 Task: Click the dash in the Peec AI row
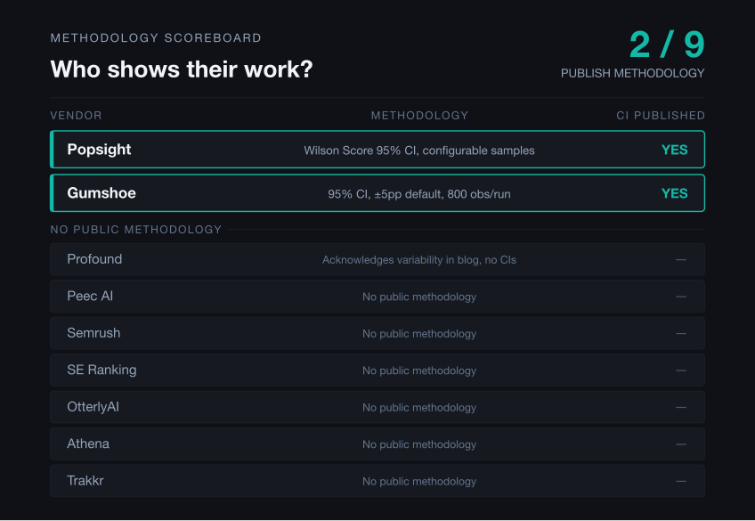click(681, 297)
